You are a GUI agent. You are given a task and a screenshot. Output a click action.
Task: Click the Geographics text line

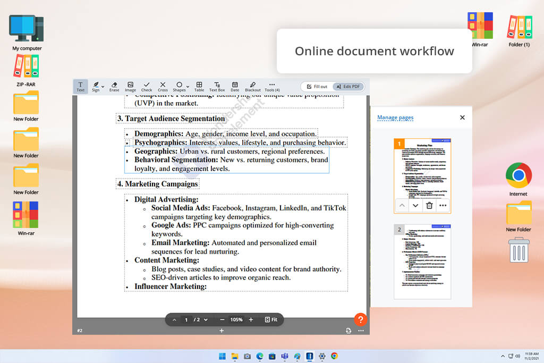[x=229, y=151]
